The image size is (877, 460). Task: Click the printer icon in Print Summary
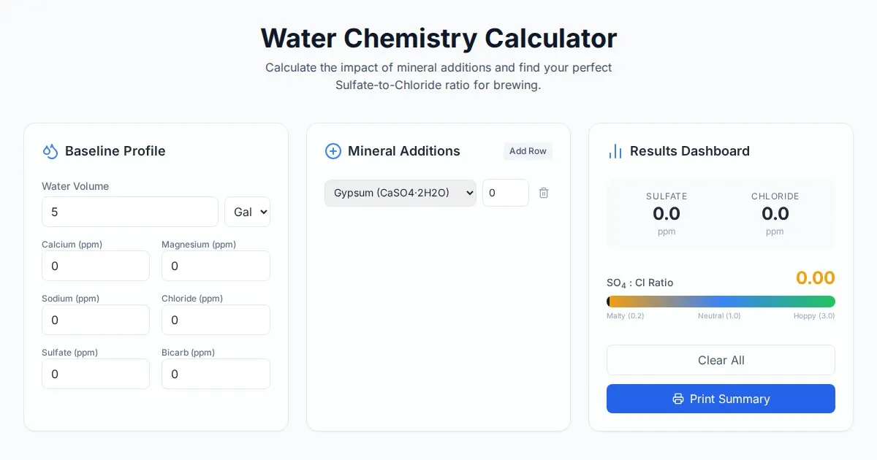click(678, 399)
